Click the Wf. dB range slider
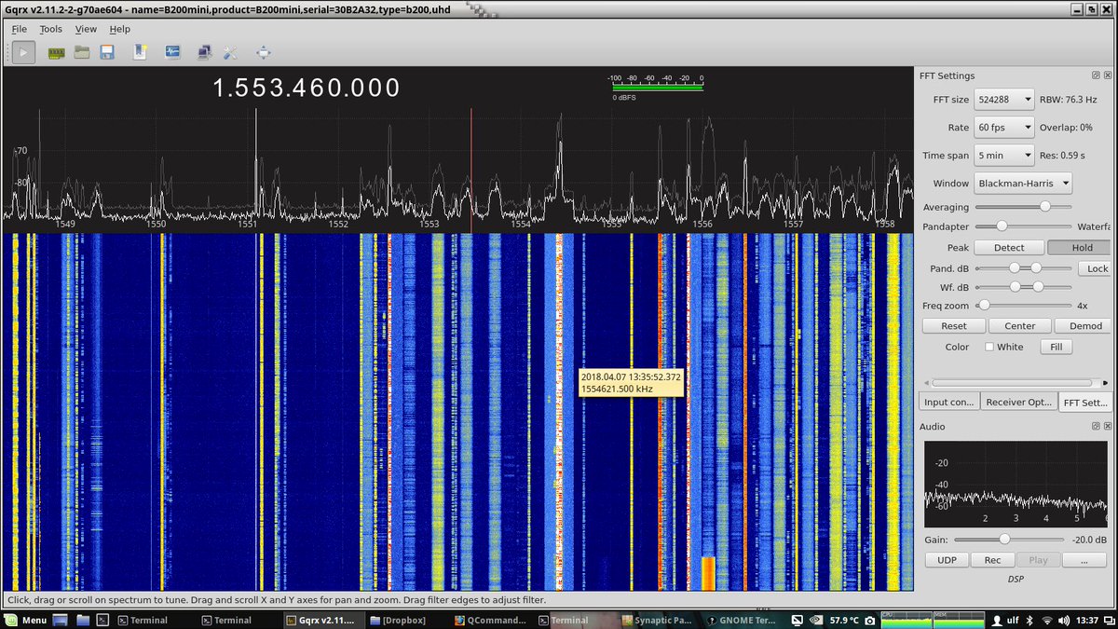Viewport: 1118px width, 629px height. [1023, 286]
